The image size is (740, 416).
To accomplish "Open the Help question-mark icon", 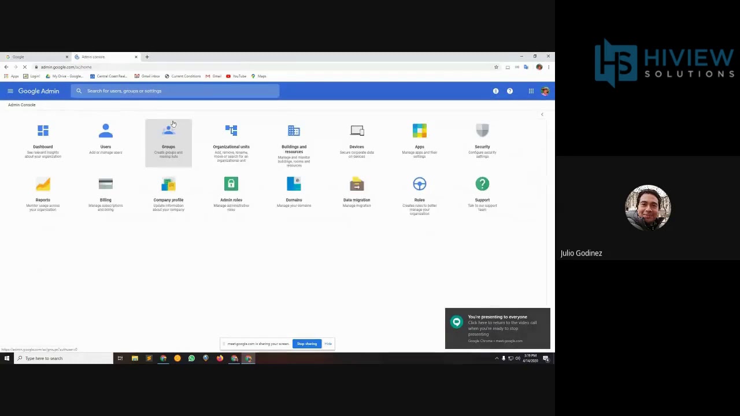I will [509, 91].
